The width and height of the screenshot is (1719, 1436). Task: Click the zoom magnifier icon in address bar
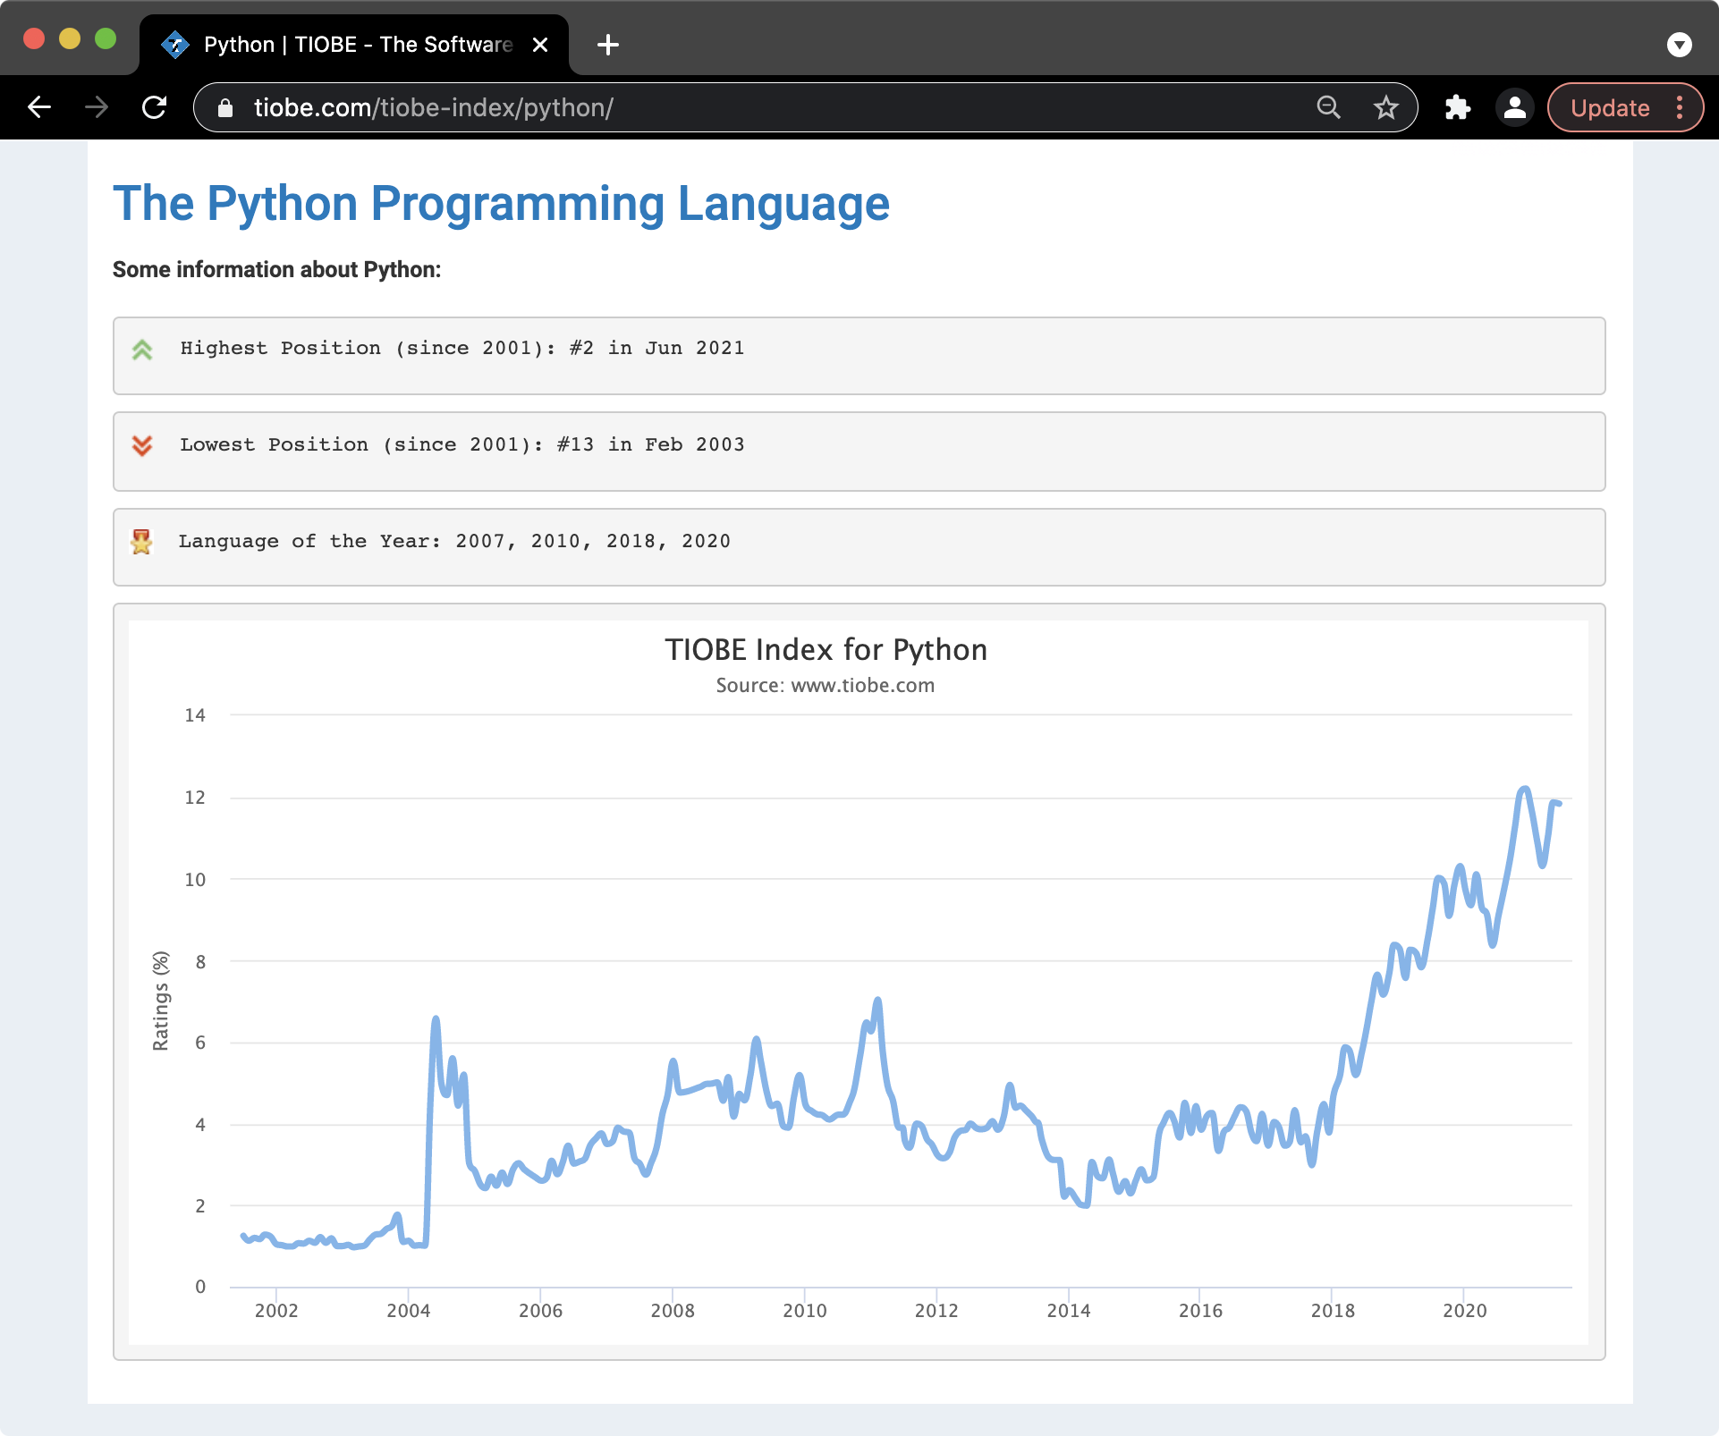[1329, 107]
